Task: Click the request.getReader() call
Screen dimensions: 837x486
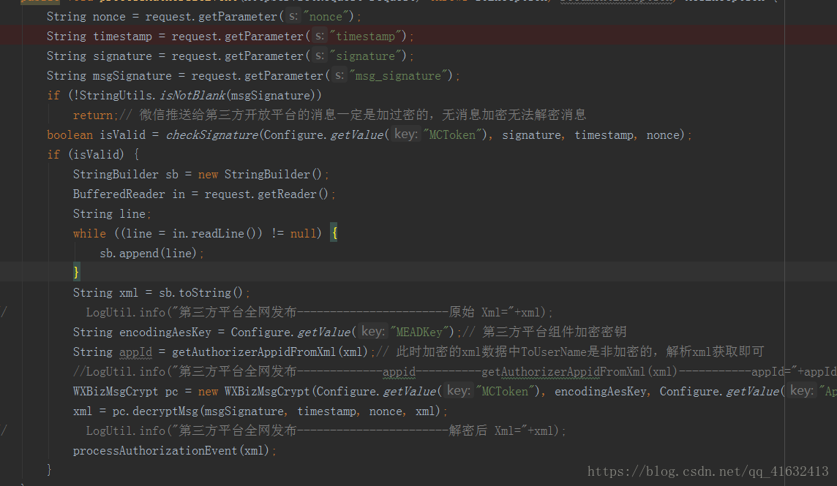Action: (x=266, y=194)
